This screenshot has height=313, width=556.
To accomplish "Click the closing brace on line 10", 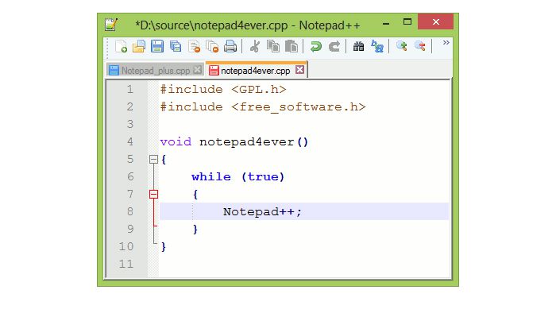I will point(164,247).
